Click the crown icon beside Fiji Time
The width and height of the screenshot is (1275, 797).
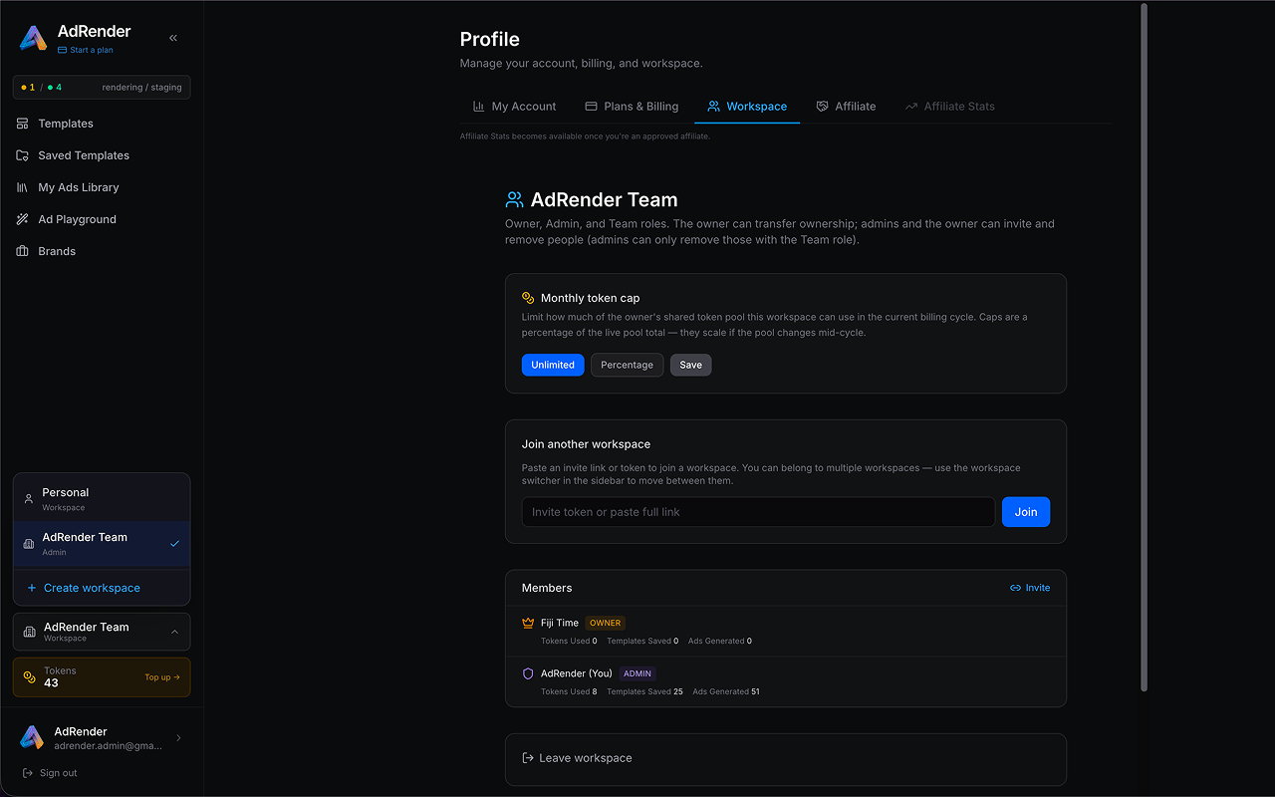(x=528, y=623)
